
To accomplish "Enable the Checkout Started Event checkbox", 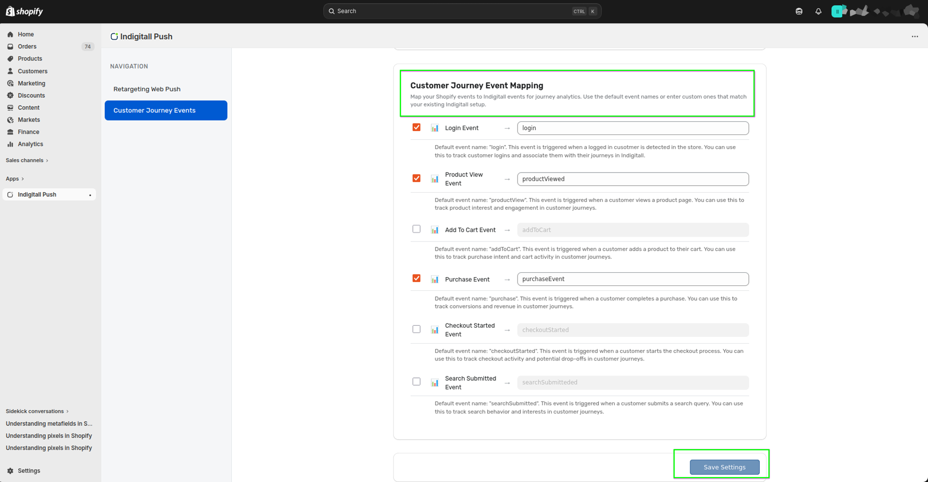I will click(416, 329).
